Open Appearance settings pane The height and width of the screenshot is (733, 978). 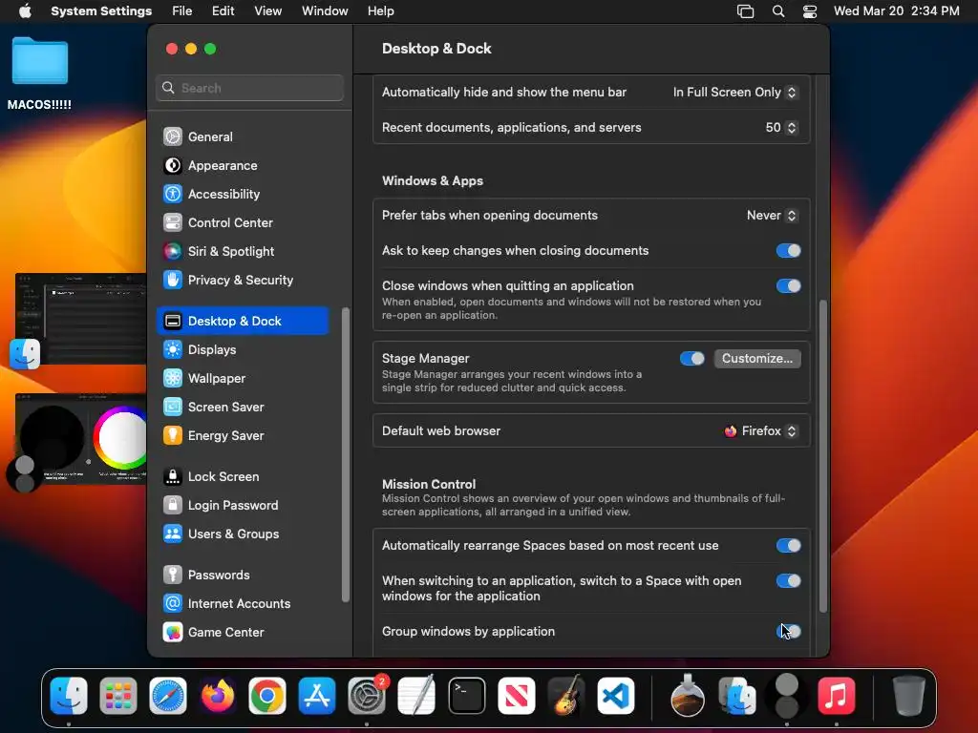tap(242, 165)
